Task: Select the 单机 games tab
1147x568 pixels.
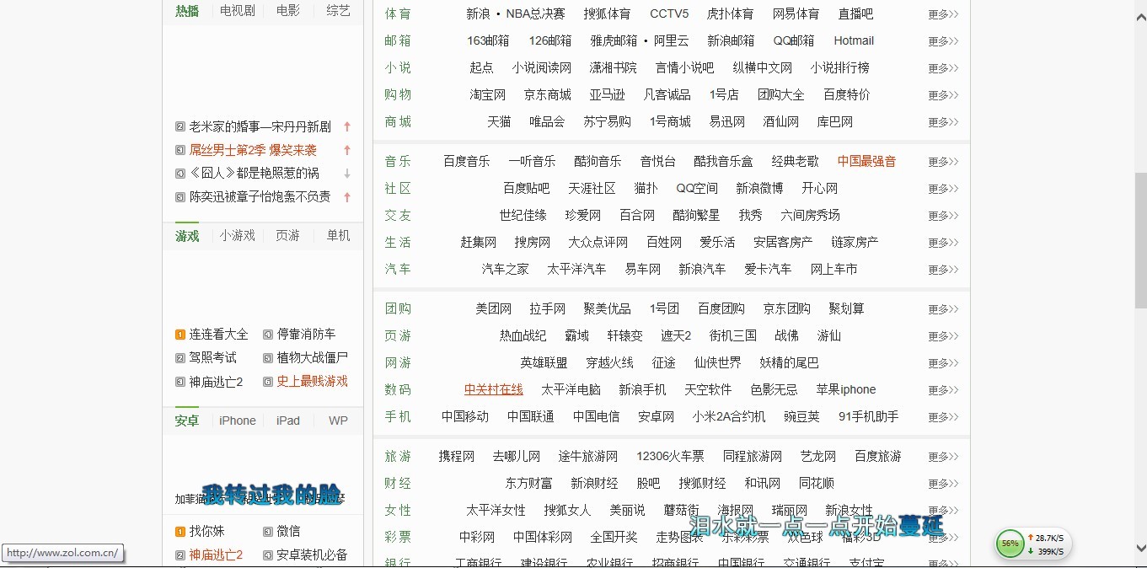Action: (339, 236)
